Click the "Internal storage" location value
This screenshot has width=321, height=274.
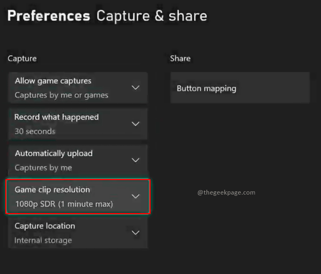click(43, 240)
